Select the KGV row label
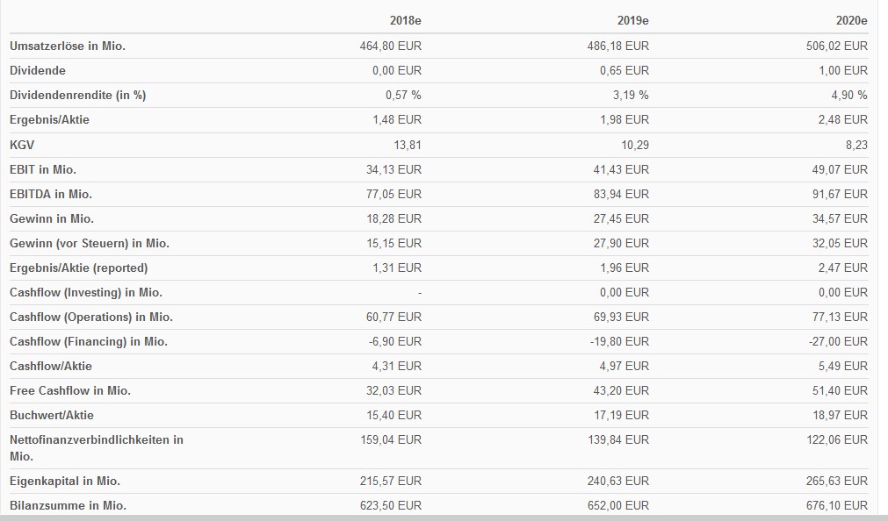Screen dimensions: 888x521 click(22, 145)
